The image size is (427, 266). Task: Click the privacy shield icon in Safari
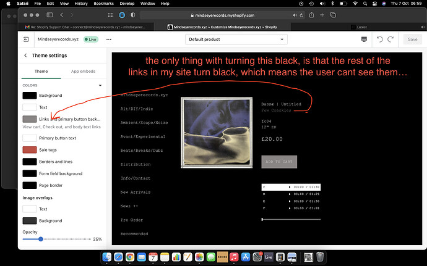(x=132, y=15)
